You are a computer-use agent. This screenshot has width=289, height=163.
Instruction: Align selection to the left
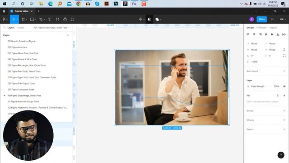point(248,34)
